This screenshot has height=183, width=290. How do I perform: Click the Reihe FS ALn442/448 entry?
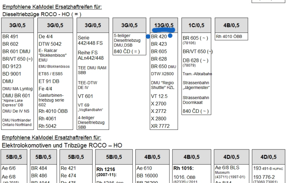coord(91,55)
